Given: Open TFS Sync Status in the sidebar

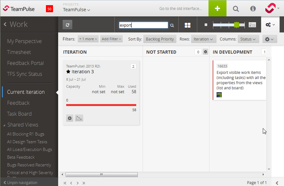Looking at the screenshot, I should [24, 74].
